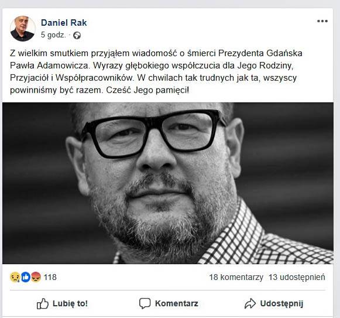The image size is (340, 318).
Task: Open the three-dots post options menu
Action: [x=322, y=21]
